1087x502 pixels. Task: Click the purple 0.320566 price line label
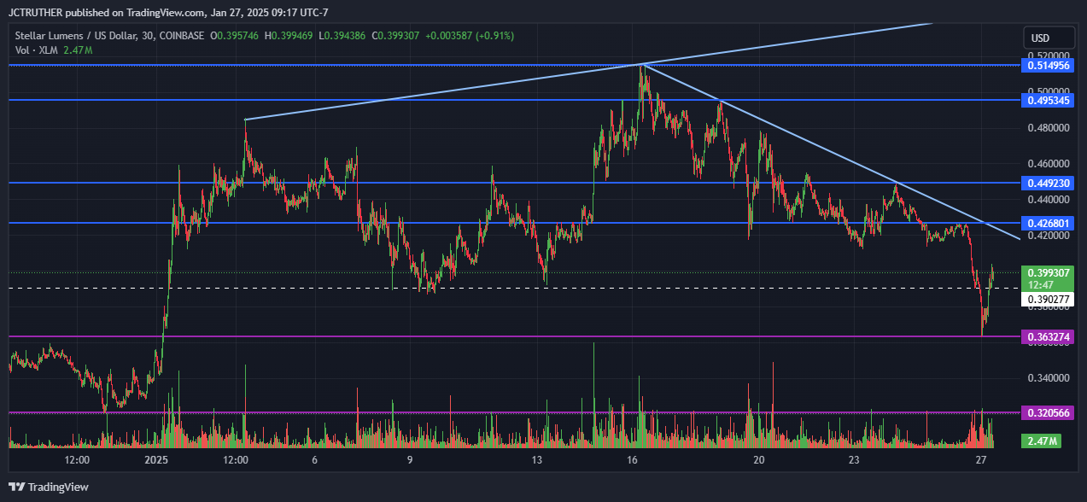[x=1048, y=412]
